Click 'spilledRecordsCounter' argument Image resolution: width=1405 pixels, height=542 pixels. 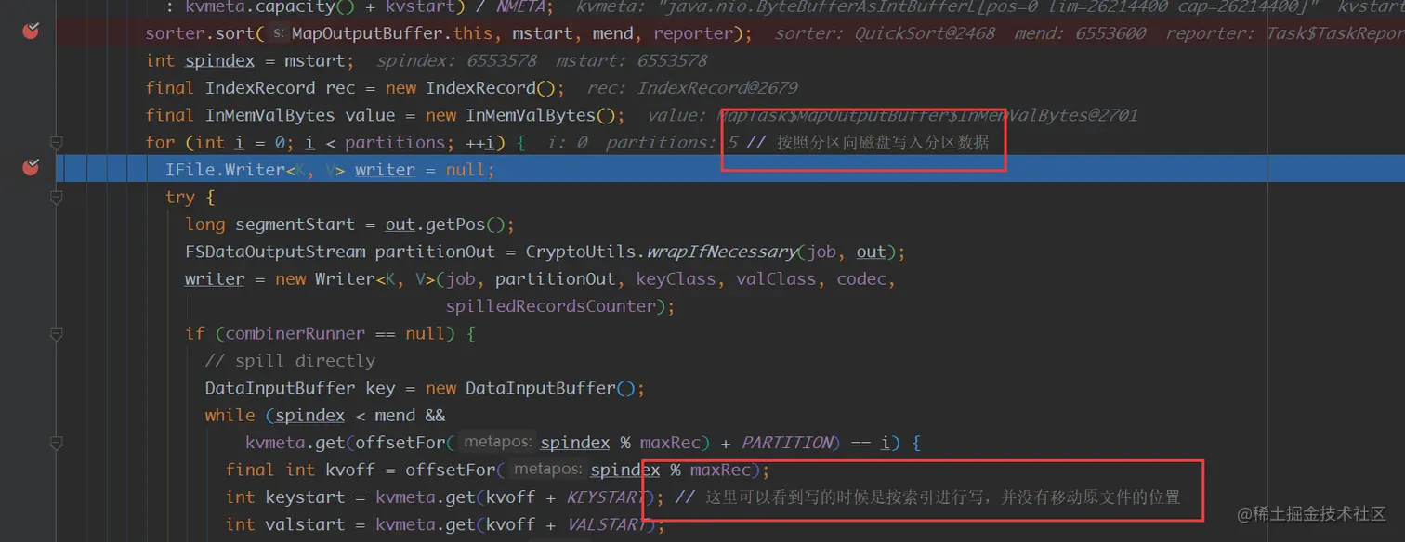(x=550, y=306)
